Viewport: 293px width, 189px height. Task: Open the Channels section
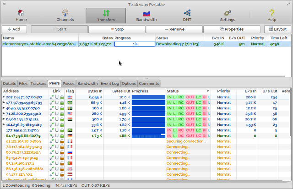tap(65, 15)
